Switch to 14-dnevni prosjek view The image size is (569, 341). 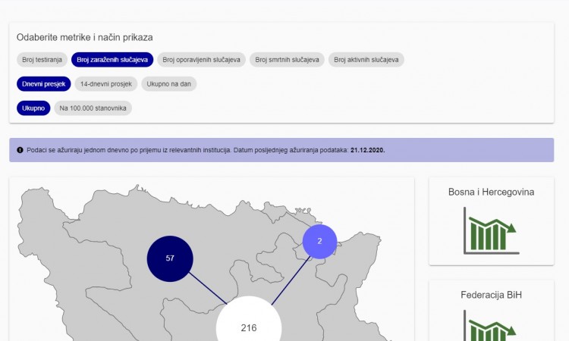pyautogui.click(x=106, y=84)
